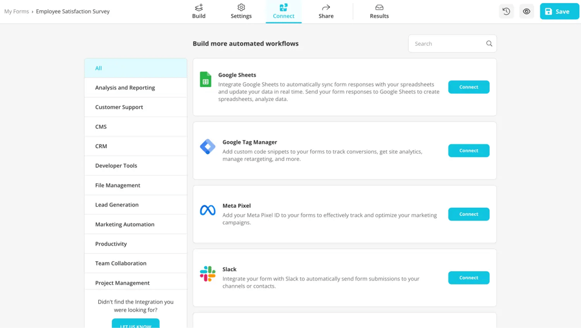Image resolution: width=581 pixels, height=328 pixels.
Task: Choose the Marketing Automation category
Action: click(125, 224)
